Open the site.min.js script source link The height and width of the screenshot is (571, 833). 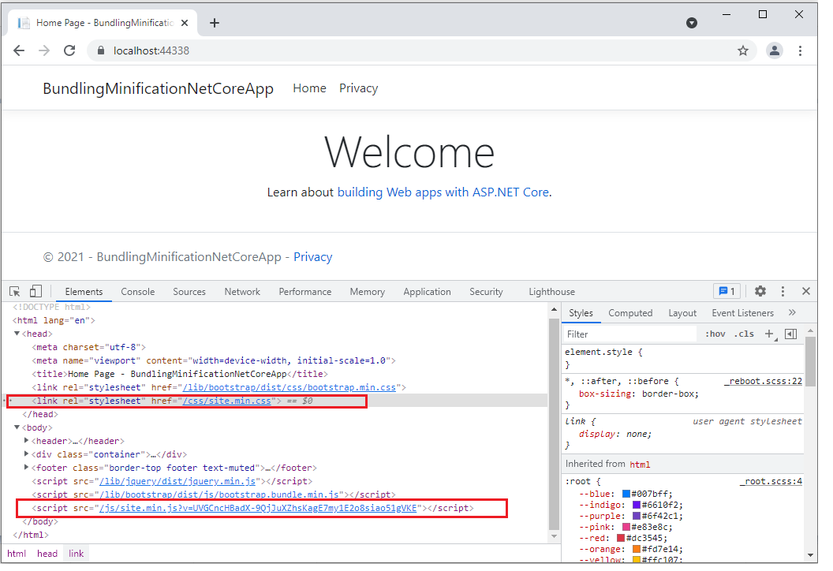[258, 508]
